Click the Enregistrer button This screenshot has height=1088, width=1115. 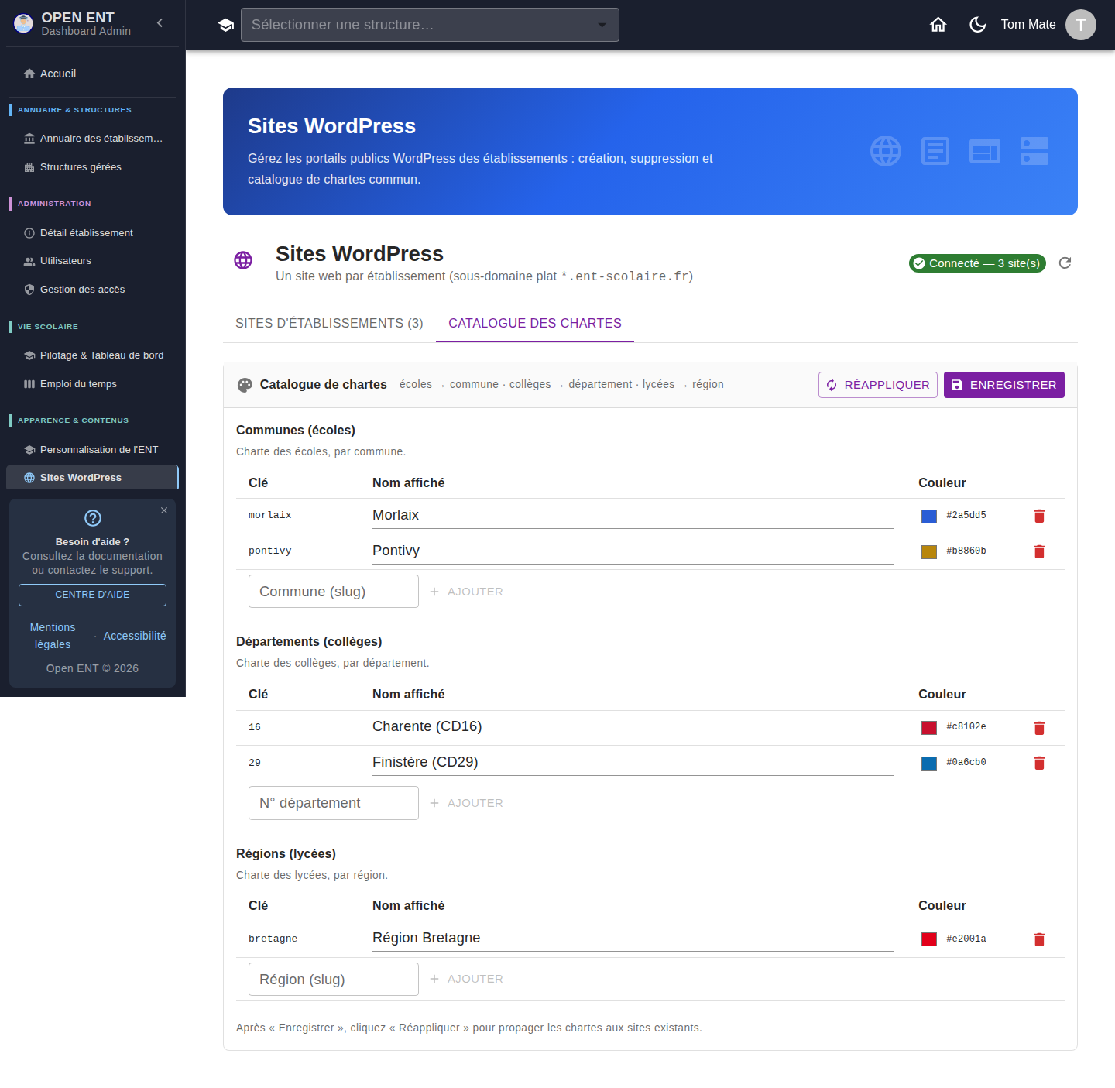pos(1004,385)
